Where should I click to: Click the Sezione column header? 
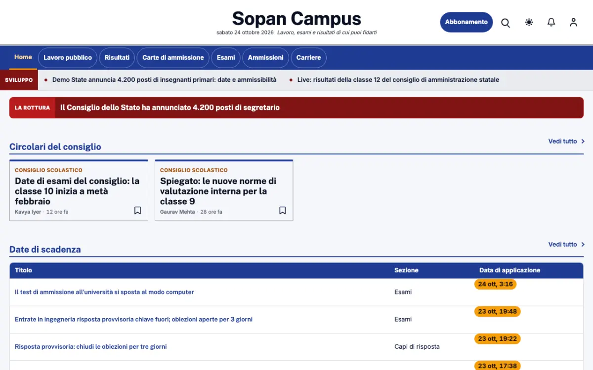point(406,270)
